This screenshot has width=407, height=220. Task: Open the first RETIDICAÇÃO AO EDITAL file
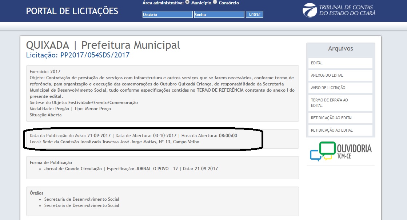pyautogui.click(x=340, y=118)
